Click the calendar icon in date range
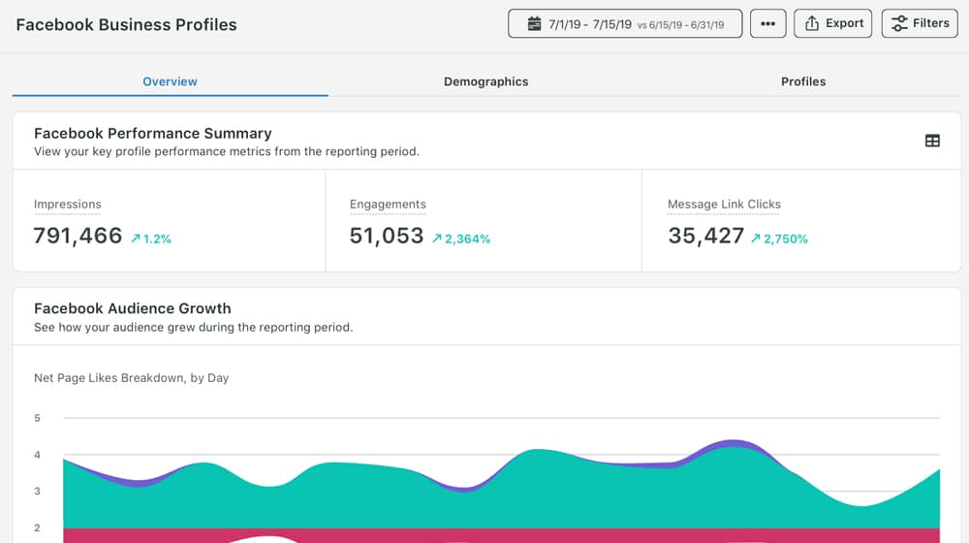 534,24
